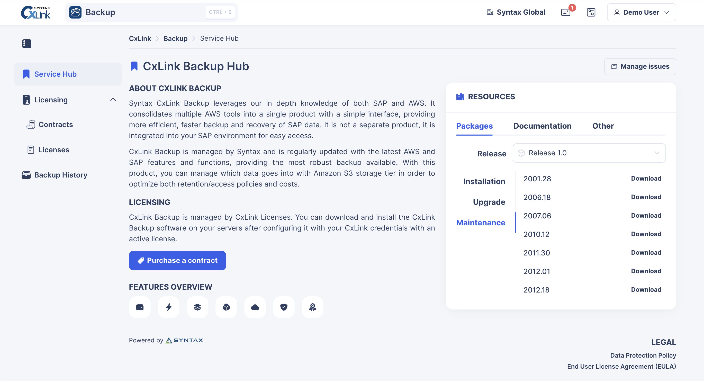The image size is (704, 381).
Task: Click Purchase a contract button
Action: point(177,260)
